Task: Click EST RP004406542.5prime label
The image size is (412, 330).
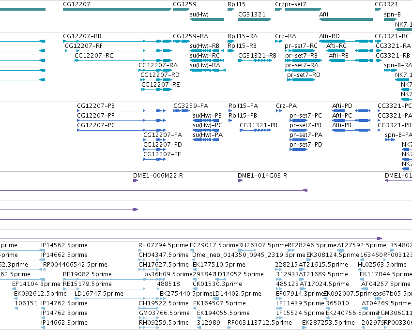Action: pos(75,265)
